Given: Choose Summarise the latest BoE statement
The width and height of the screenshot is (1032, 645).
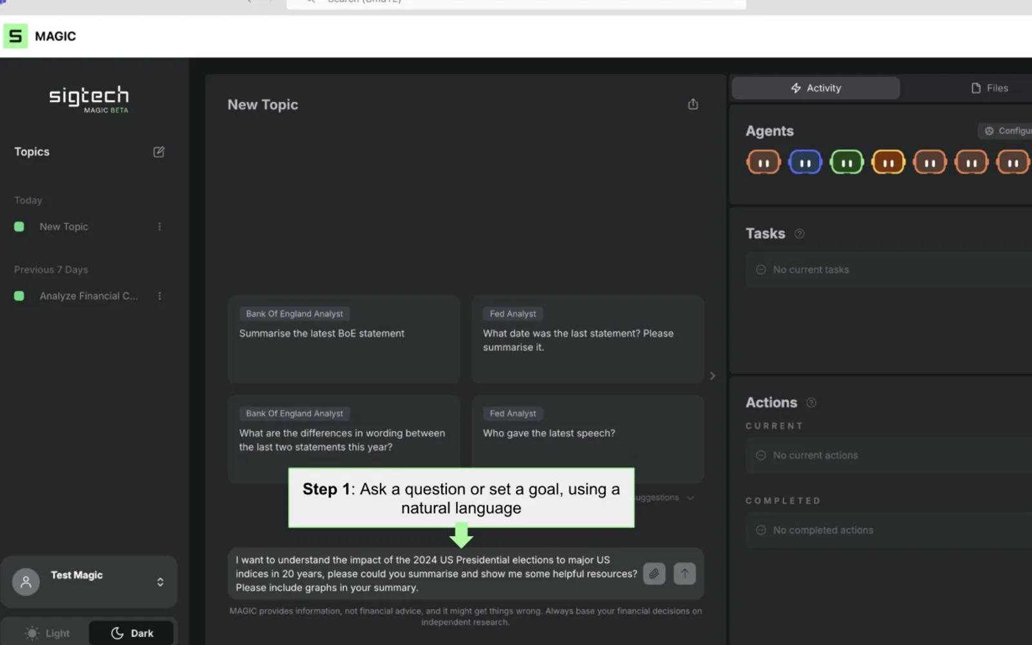Looking at the screenshot, I should [344, 339].
